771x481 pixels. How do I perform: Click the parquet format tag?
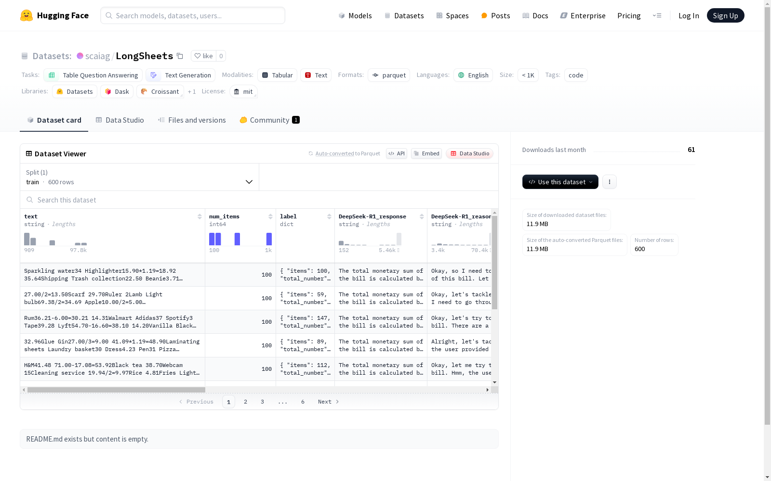[389, 75]
